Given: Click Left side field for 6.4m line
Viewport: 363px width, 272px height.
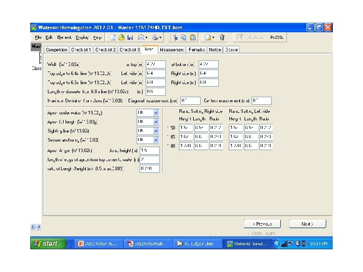Looking at the screenshot, I should [156, 74].
